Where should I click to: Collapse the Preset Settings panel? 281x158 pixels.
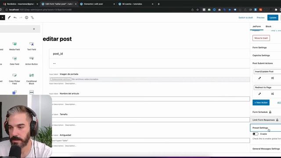265,128
